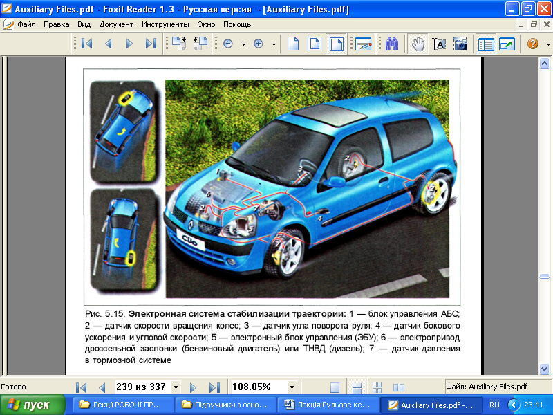This screenshot has height=415, width=553.
Task: Expand hidden tray icons arrow
Action: click(x=514, y=405)
